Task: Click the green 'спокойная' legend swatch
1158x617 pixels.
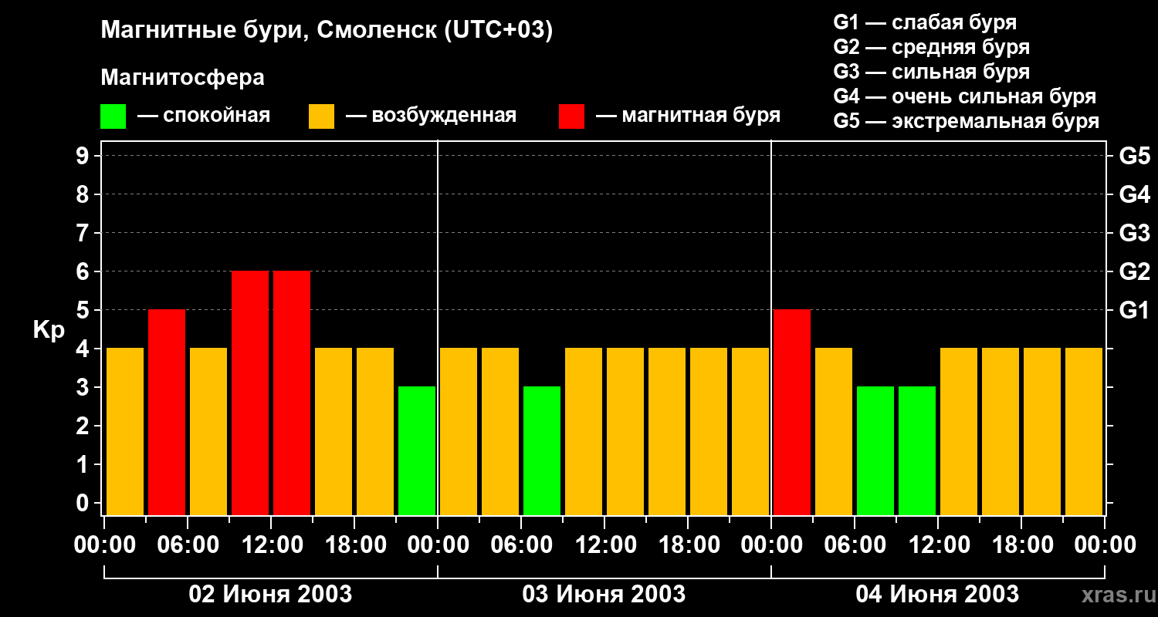Action: click(x=113, y=116)
